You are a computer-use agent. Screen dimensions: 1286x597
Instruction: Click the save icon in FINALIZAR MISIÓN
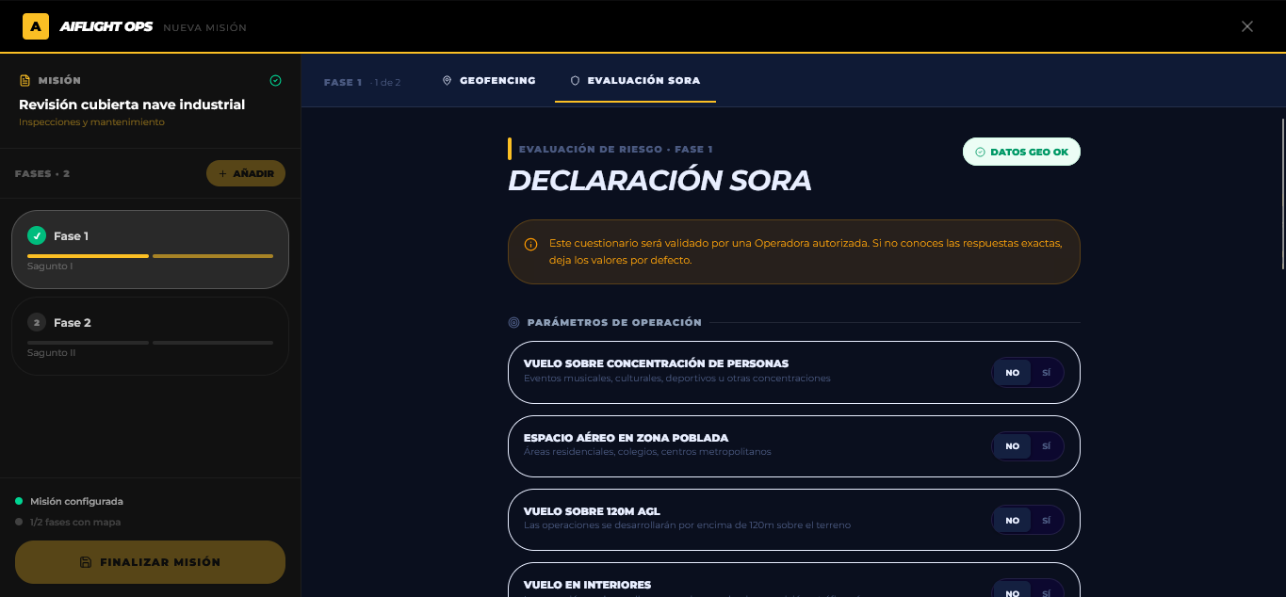coord(86,562)
